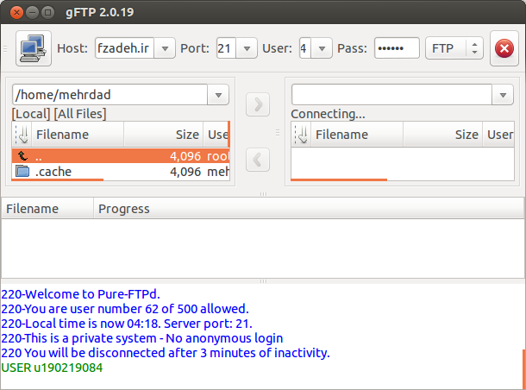Click remote sort direction arrow icon
Screen dimensions: 526x390
[302, 135]
